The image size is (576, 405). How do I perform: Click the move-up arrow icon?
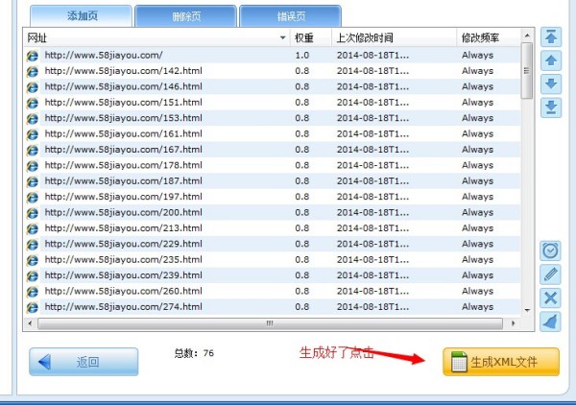(551, 60)
